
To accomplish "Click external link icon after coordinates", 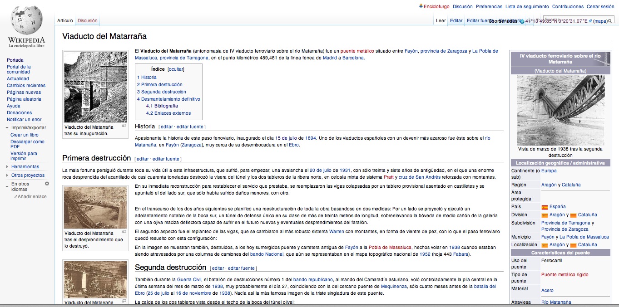I will 590,21.
